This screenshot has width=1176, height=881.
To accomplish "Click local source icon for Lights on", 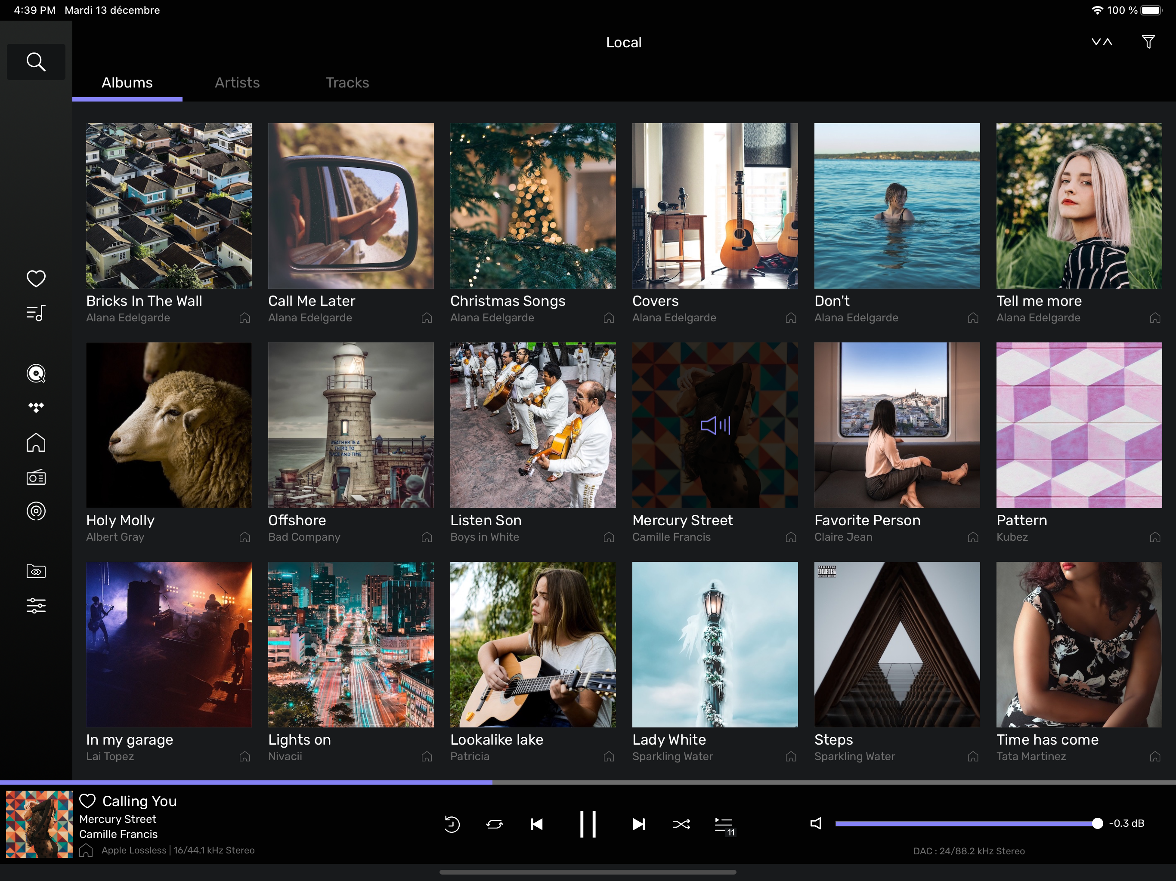I will [427, 756].
